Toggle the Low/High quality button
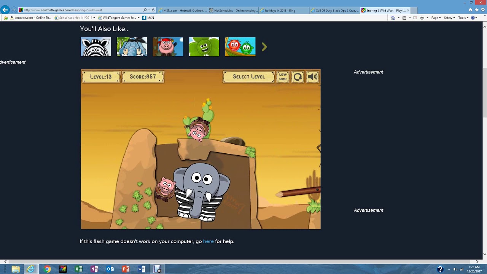The width and height of the screenshot is (487, 274). pyautogui.click(x=283, y=77)
